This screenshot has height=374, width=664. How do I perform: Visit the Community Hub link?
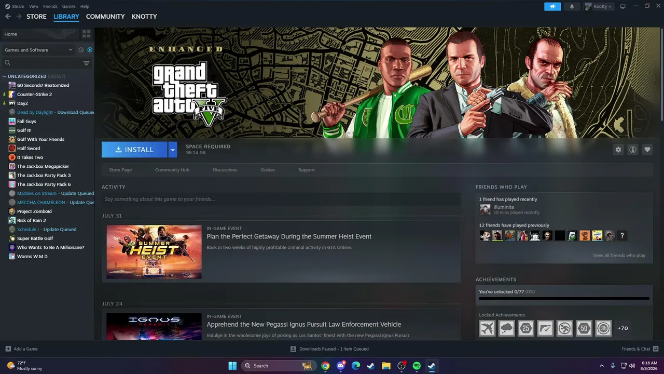[172, 170]
